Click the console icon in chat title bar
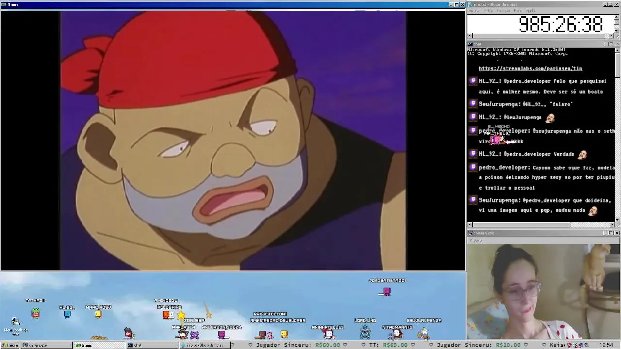The height and width of the screenshot is (349, 621). click(x=470, y=44)
